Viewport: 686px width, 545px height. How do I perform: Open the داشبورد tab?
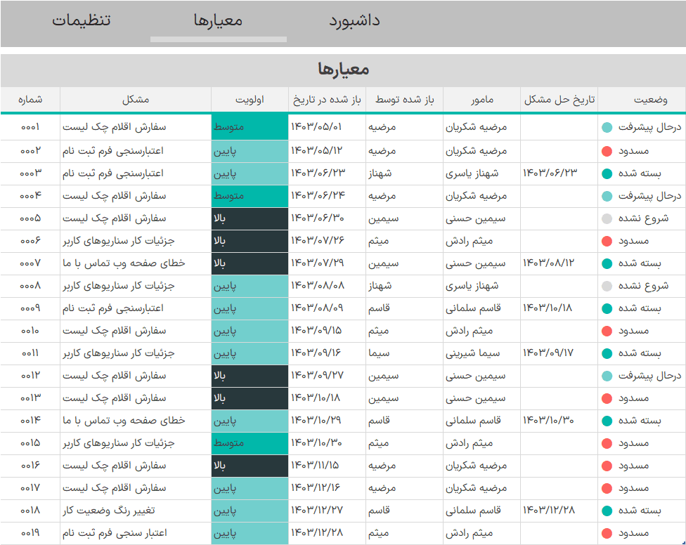pyautogui.click(x=354, y=20)
